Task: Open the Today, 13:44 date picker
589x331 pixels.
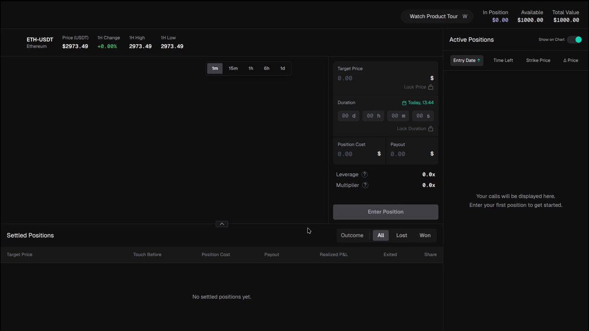Action: [418, 103]
